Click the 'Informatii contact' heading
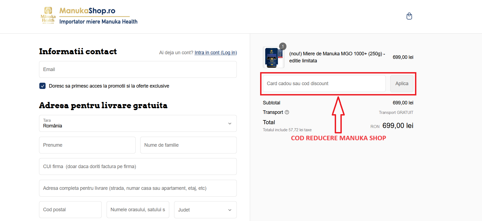482x221 pixels. 78,52
